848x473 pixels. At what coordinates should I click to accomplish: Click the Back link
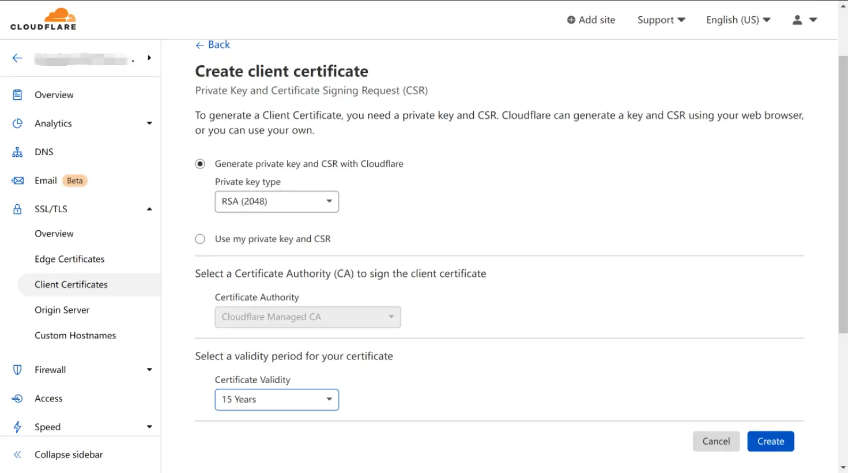click(213, 45)
